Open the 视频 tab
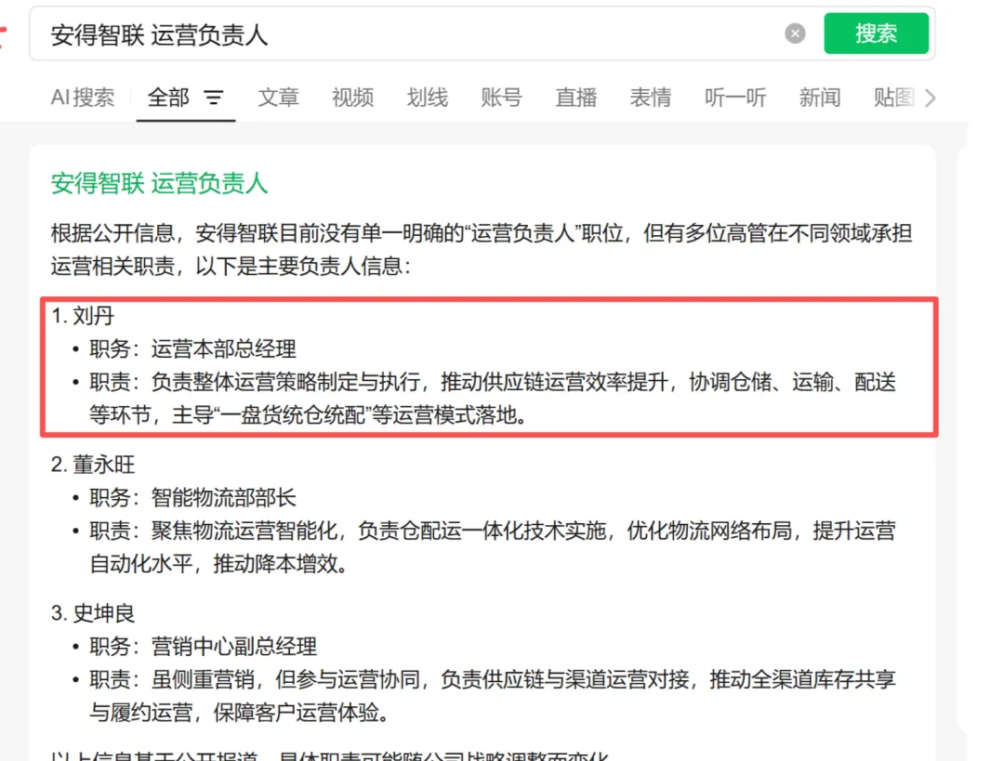The height and width of the screenshot is (761, 1004). tap(353, 98)
